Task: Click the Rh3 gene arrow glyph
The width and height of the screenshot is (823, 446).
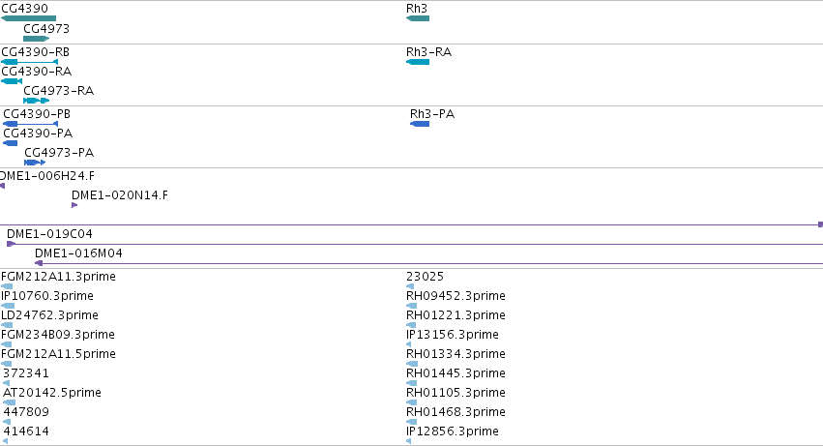Action: (418, 18)
